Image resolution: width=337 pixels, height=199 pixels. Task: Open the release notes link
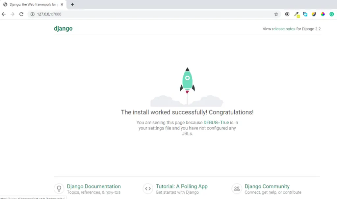[x=283, y=29]
